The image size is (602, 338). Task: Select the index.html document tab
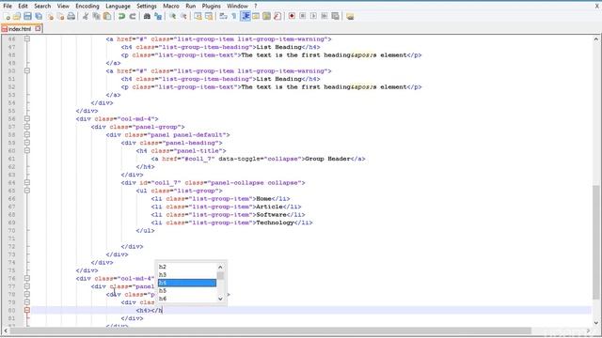click(19, 29)
